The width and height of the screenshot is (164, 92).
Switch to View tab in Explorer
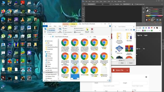tap(60, 26)
